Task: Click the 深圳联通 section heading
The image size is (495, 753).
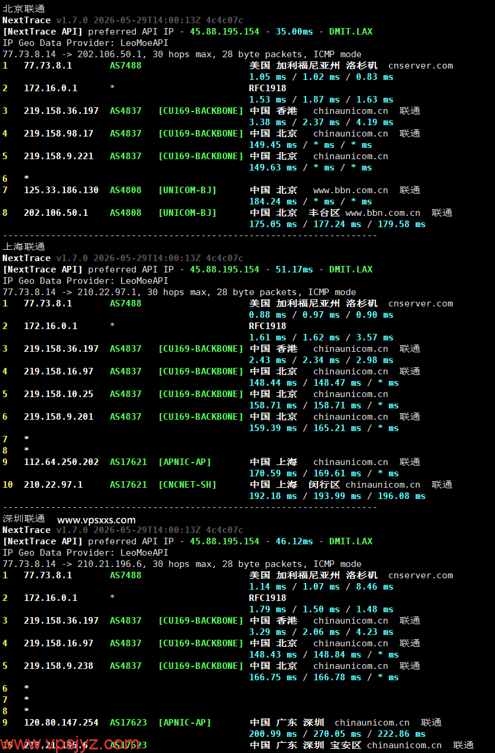Action: (x=24, y=519)
